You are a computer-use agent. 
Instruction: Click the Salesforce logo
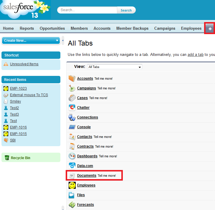coord(26,9)
